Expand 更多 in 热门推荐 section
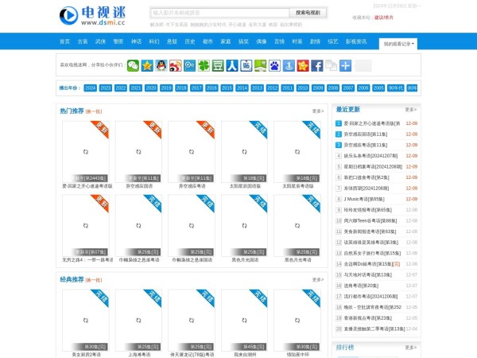Screen dimensions: 477x358 (x=318, y=111)
